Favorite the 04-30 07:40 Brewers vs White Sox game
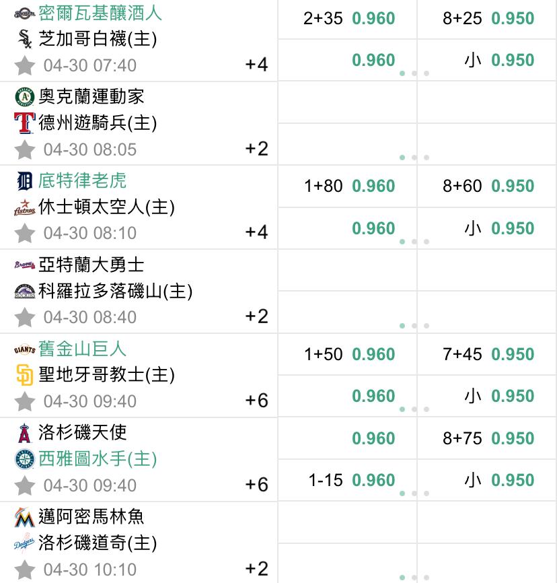Screen dimensions: 557x583 (x=25, y=66)
